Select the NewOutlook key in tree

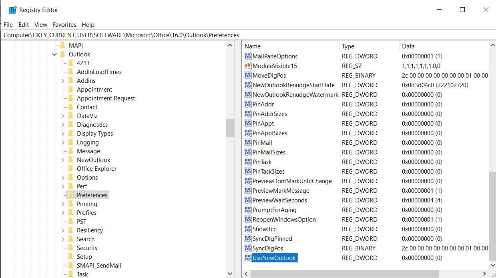[93, 160]
